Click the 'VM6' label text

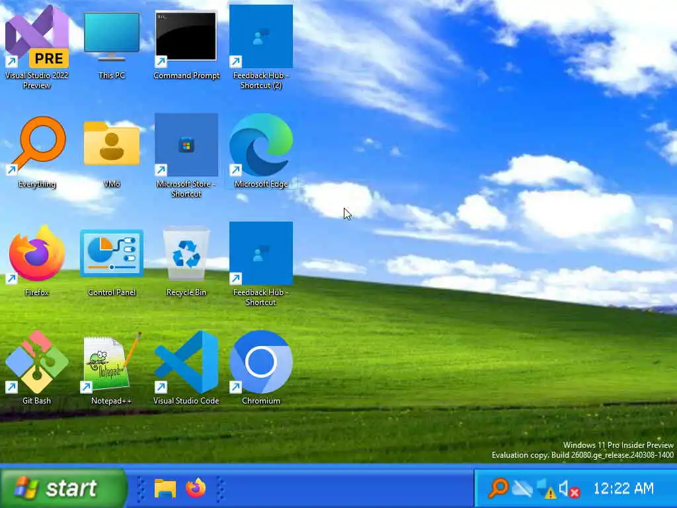(x=111, y=184)
